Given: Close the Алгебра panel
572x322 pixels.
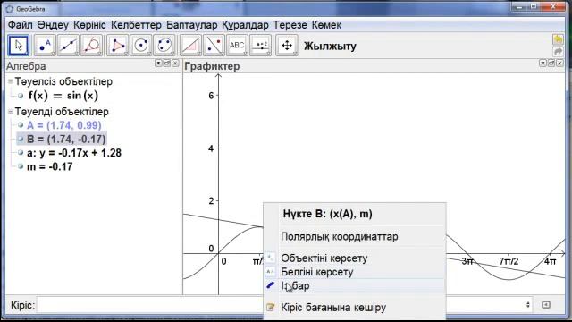Looking at the screenshot, I should point(175,64).
